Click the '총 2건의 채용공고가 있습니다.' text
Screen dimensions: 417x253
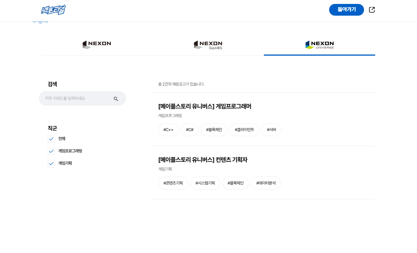point(181,84)
